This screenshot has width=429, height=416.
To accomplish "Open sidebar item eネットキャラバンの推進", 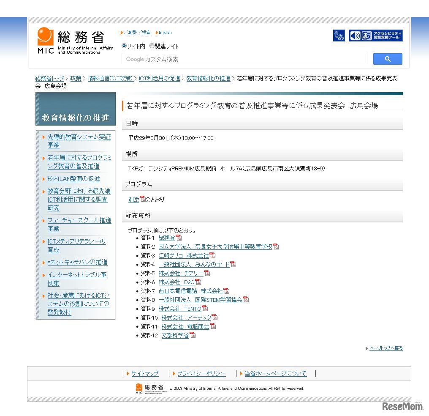I will pyautogui.click(x=77, y=262).
